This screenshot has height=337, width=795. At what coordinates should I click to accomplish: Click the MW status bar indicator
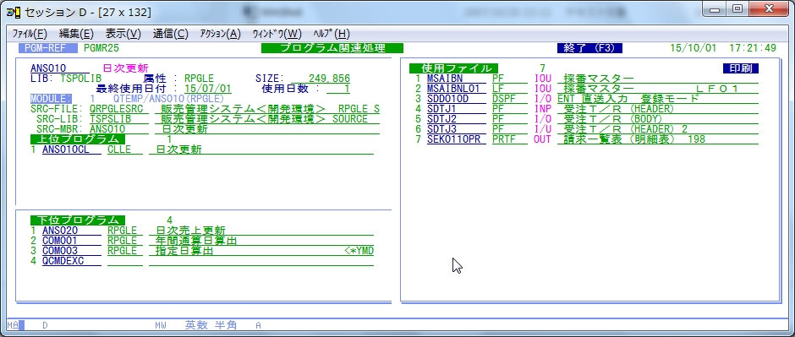pyautogui.click(x=161, y=325)
